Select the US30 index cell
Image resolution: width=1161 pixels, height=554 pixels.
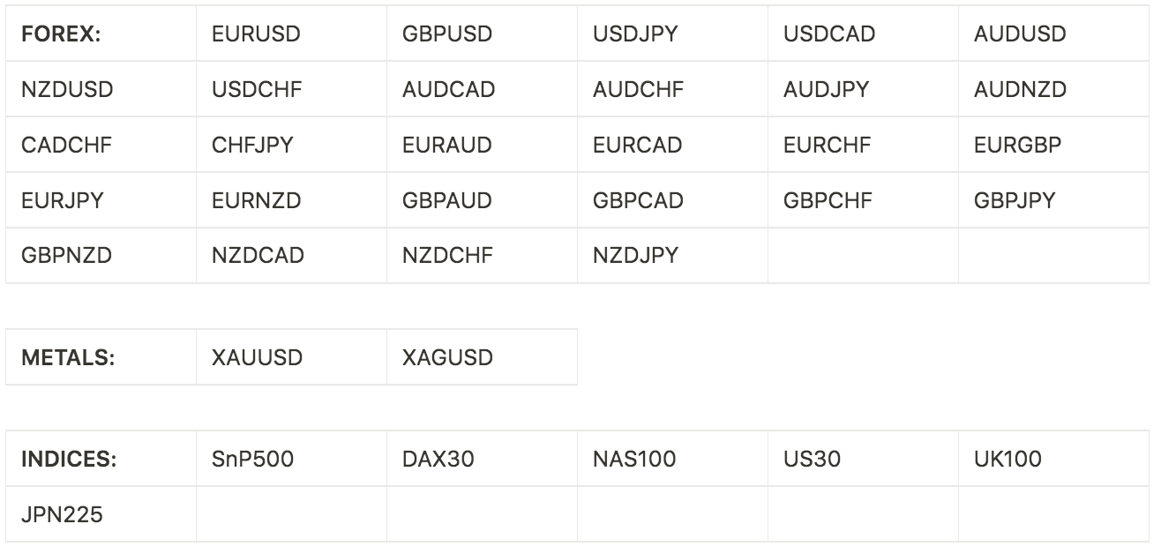click(863, 459)
